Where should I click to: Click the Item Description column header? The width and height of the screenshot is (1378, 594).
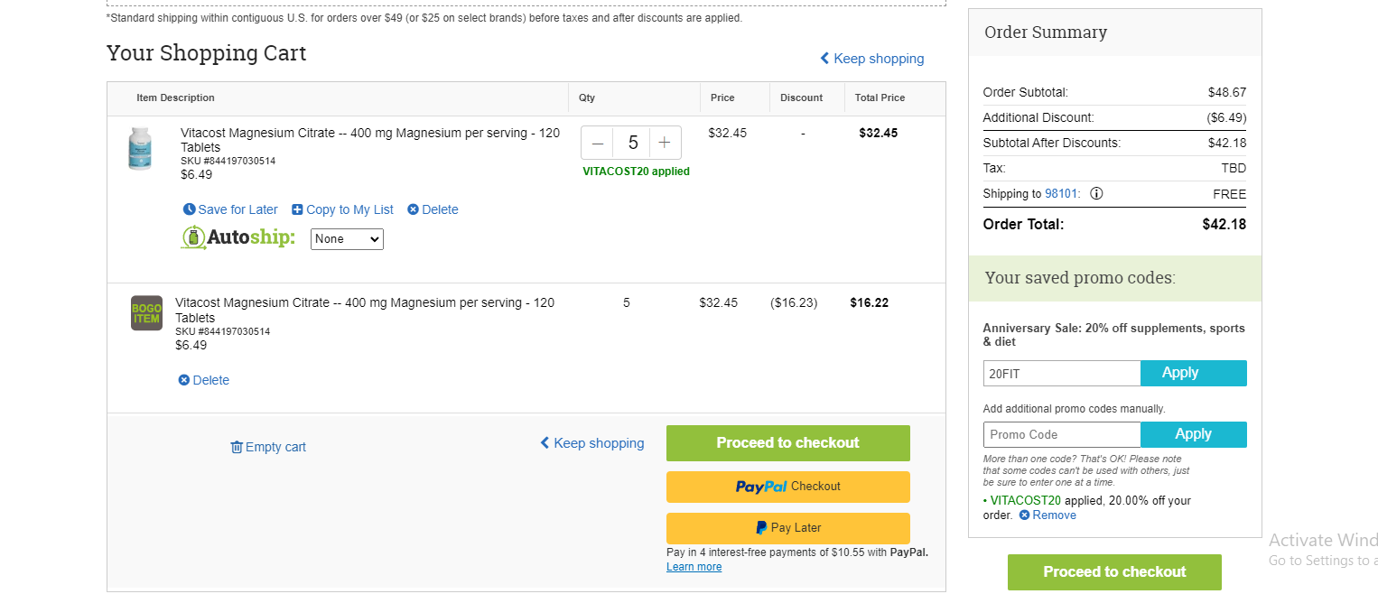(x=175, y=97)
